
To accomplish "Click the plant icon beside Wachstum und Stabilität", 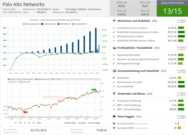I will pos(114,21).
